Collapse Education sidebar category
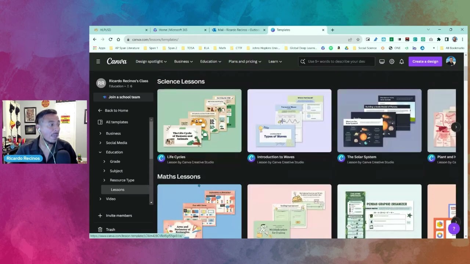This screenshot has height=264, width=470. (x=100, y=152)
